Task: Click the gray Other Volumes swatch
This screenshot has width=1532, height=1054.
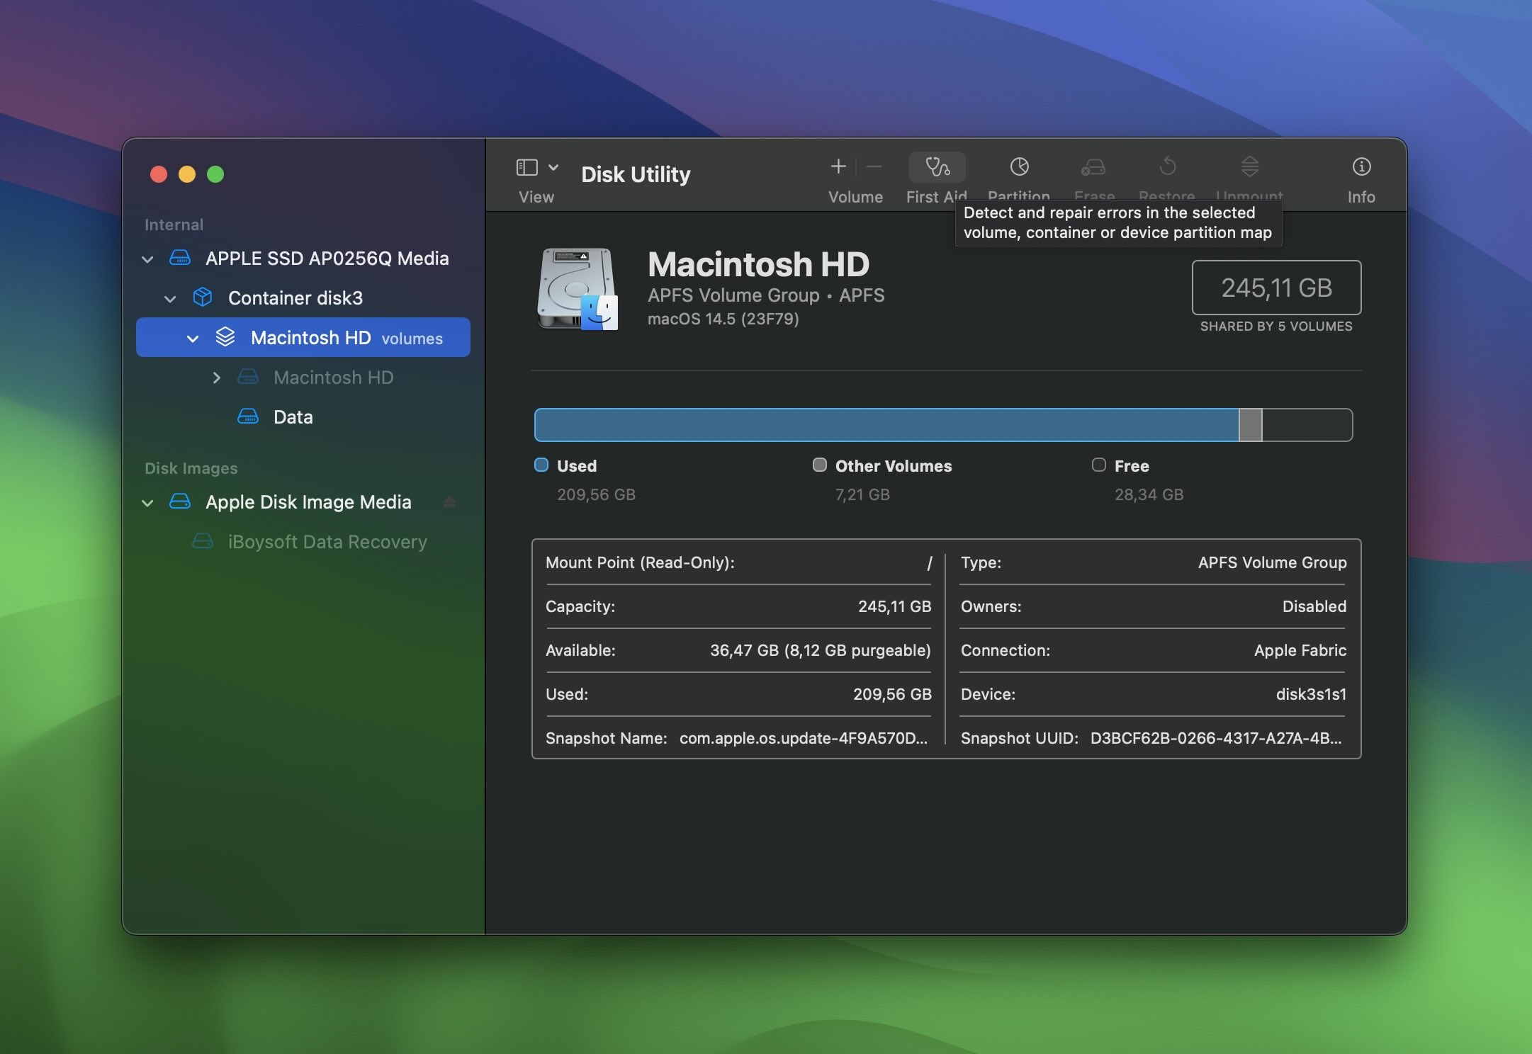Action: coord(820,465)
